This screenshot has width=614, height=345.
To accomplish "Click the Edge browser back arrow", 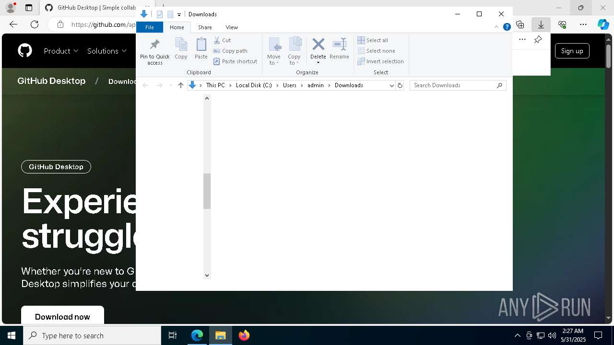I will tap(13, 24).
